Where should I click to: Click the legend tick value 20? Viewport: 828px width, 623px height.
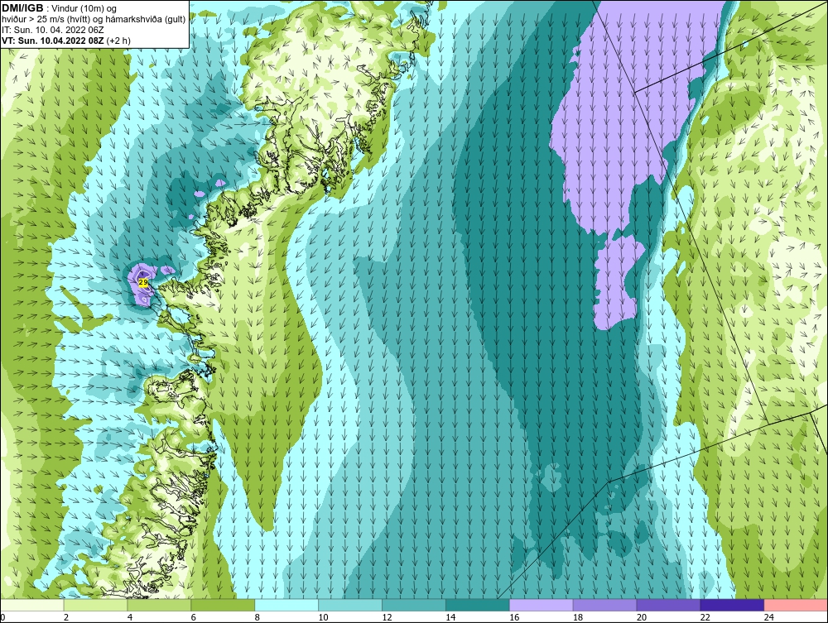[642, 617]
